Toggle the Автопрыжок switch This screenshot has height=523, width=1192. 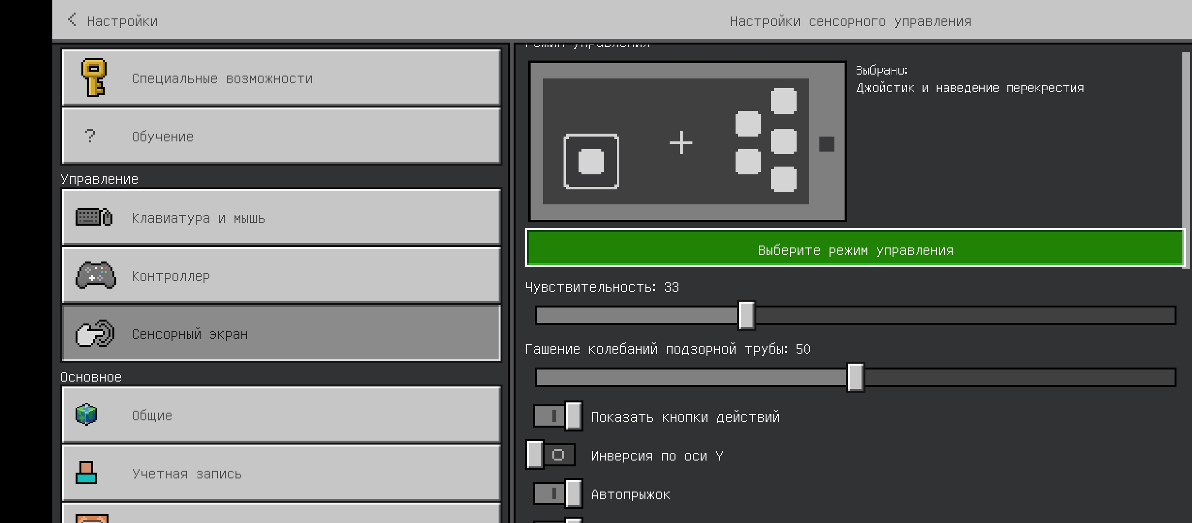[558, 493]
